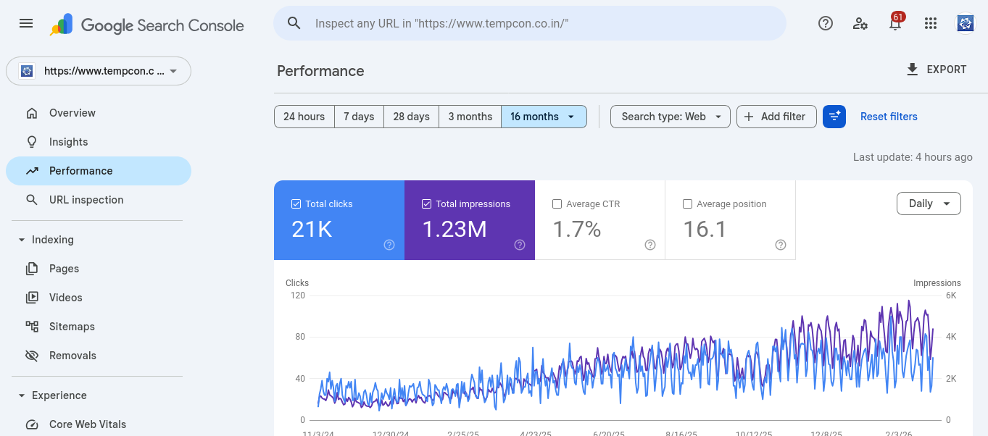
Task: Enable the Average CTR checkbox
Action: tap(557, 204)
